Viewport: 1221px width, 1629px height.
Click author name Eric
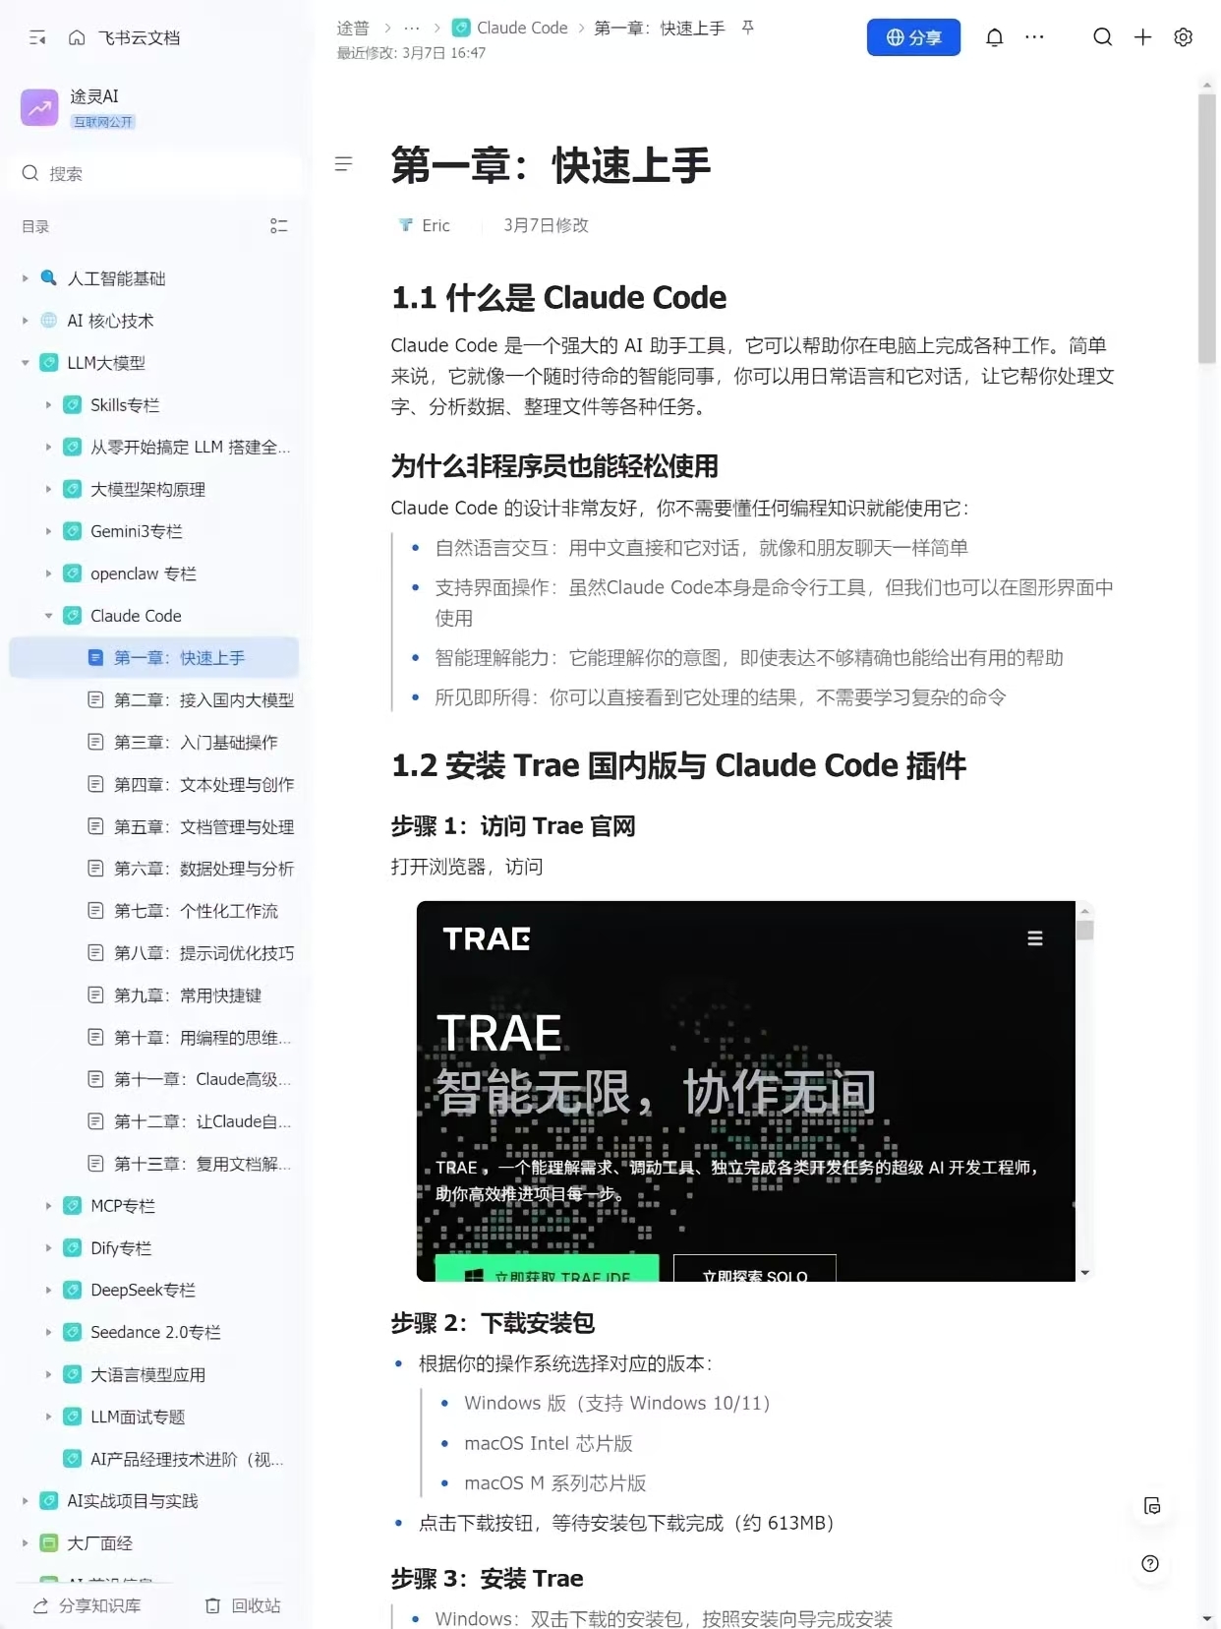coord(436,225)
